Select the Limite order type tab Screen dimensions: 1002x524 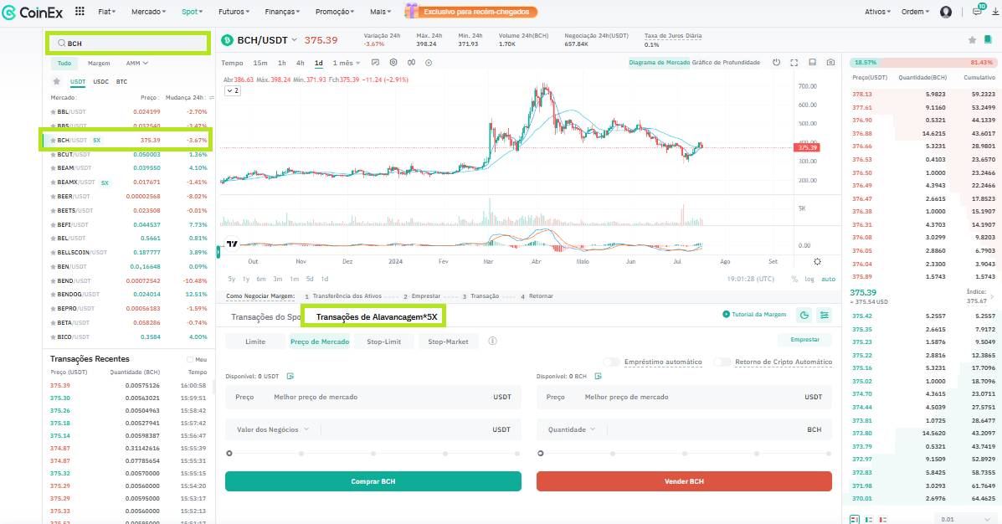[255, 342]
